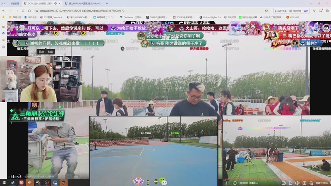Open the first TGPRO official site bookmark
The height and width of the screenshot is (186, 331).
[158, 17]
